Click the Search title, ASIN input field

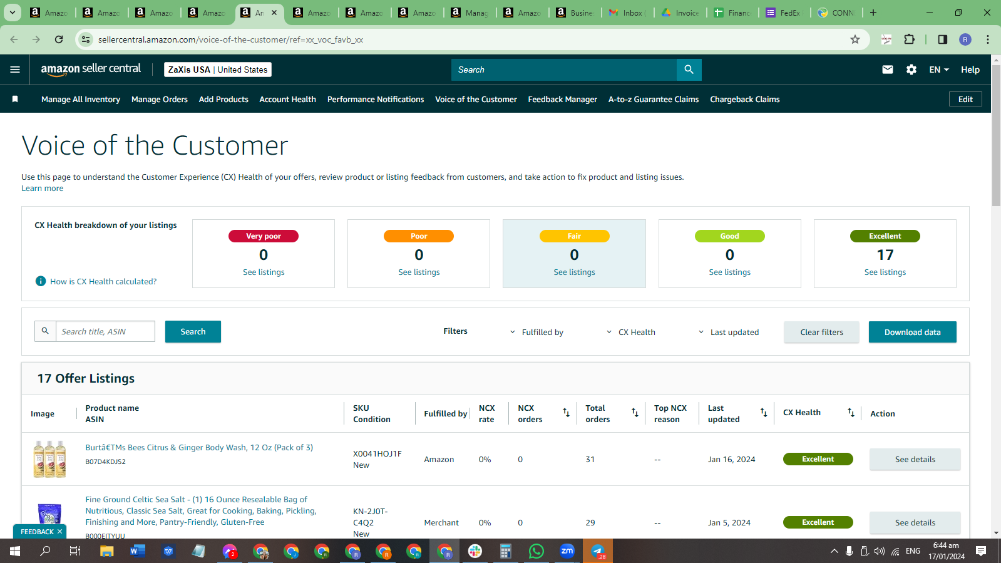tap(105, 331)
